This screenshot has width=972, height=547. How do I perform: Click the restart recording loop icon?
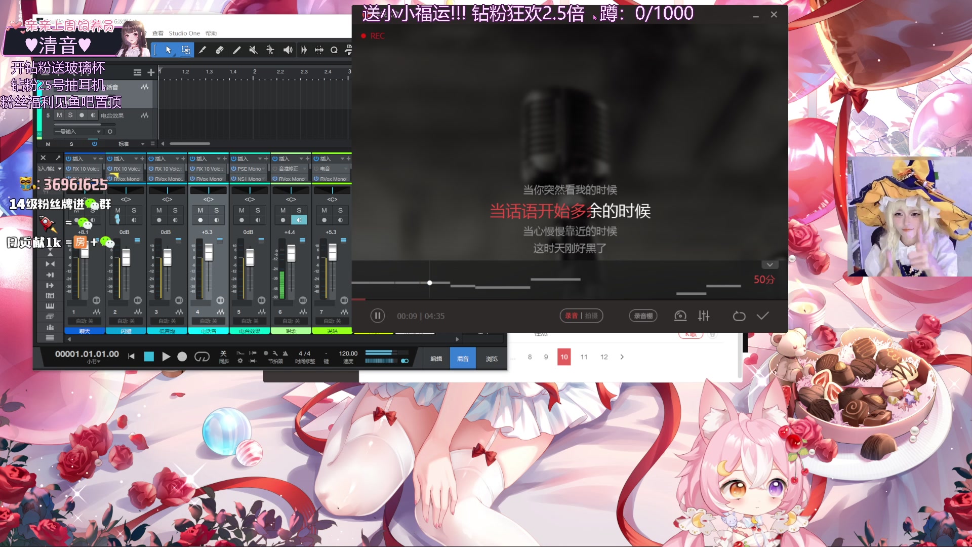click(739, 316)
